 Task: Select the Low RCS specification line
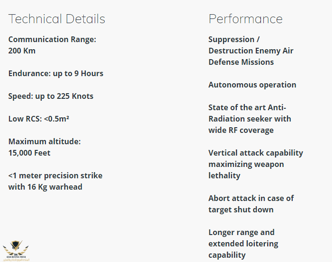[39, 119]
